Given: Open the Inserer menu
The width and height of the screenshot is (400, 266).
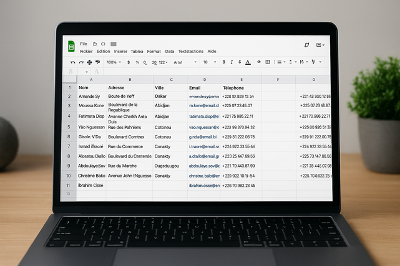Looking at the screenshot, I should click(120, 51).
